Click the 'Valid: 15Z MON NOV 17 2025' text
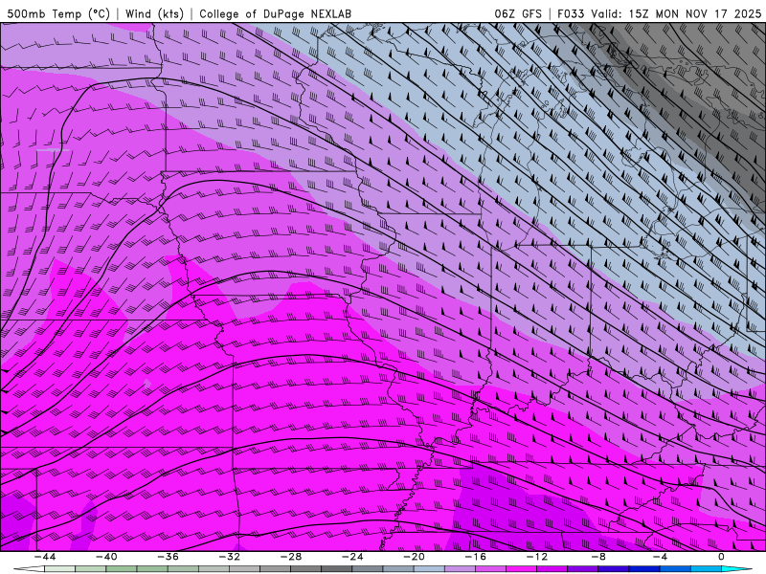The width and height of the screenshot is (766, 574). coord(676,13)
